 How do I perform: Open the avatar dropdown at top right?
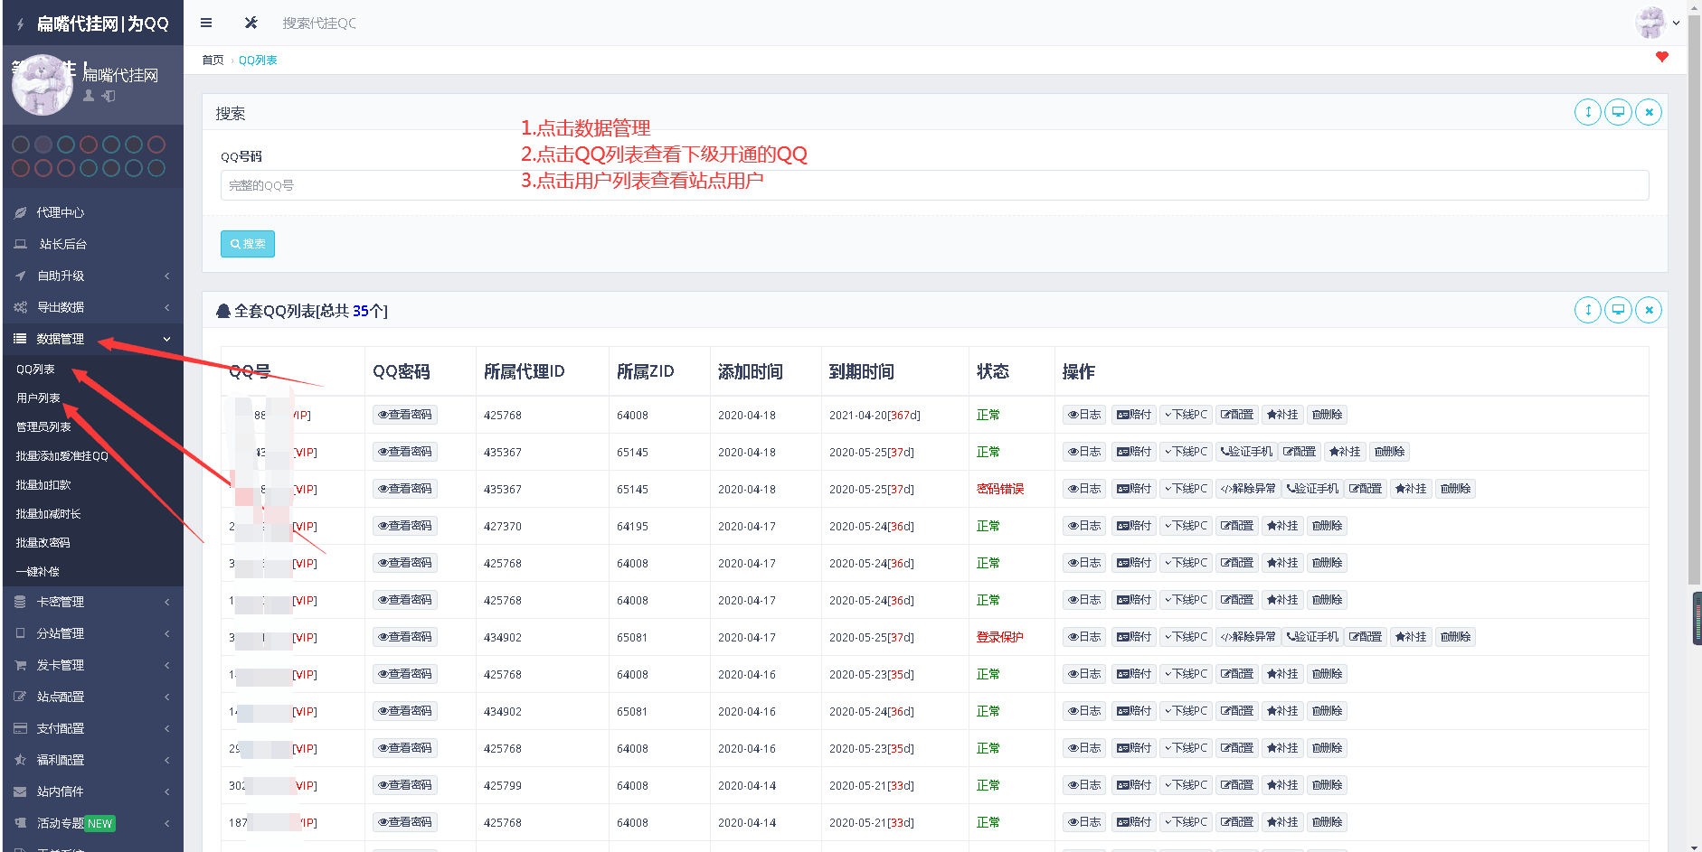pyautogui.click(x=1657, y=23)
